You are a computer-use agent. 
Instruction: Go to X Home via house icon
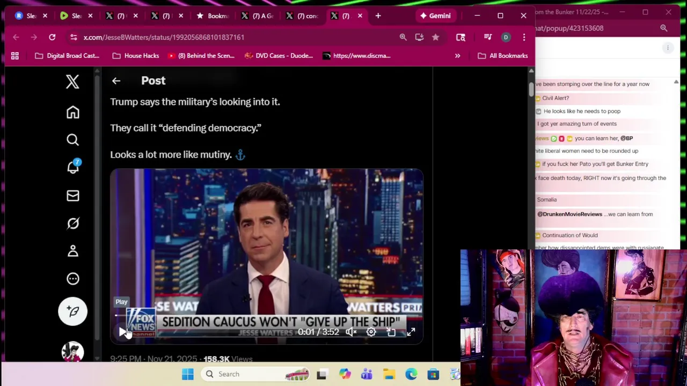click(x=72, y=112)
